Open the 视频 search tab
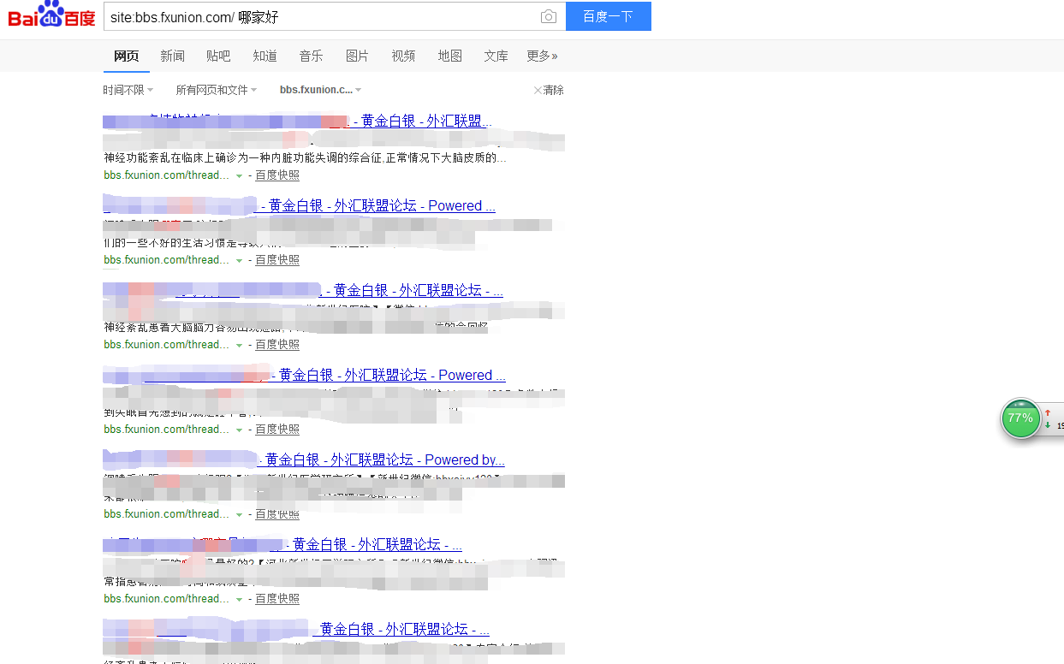The height and width of the screenshot is (664, 1064). (403, 56)
